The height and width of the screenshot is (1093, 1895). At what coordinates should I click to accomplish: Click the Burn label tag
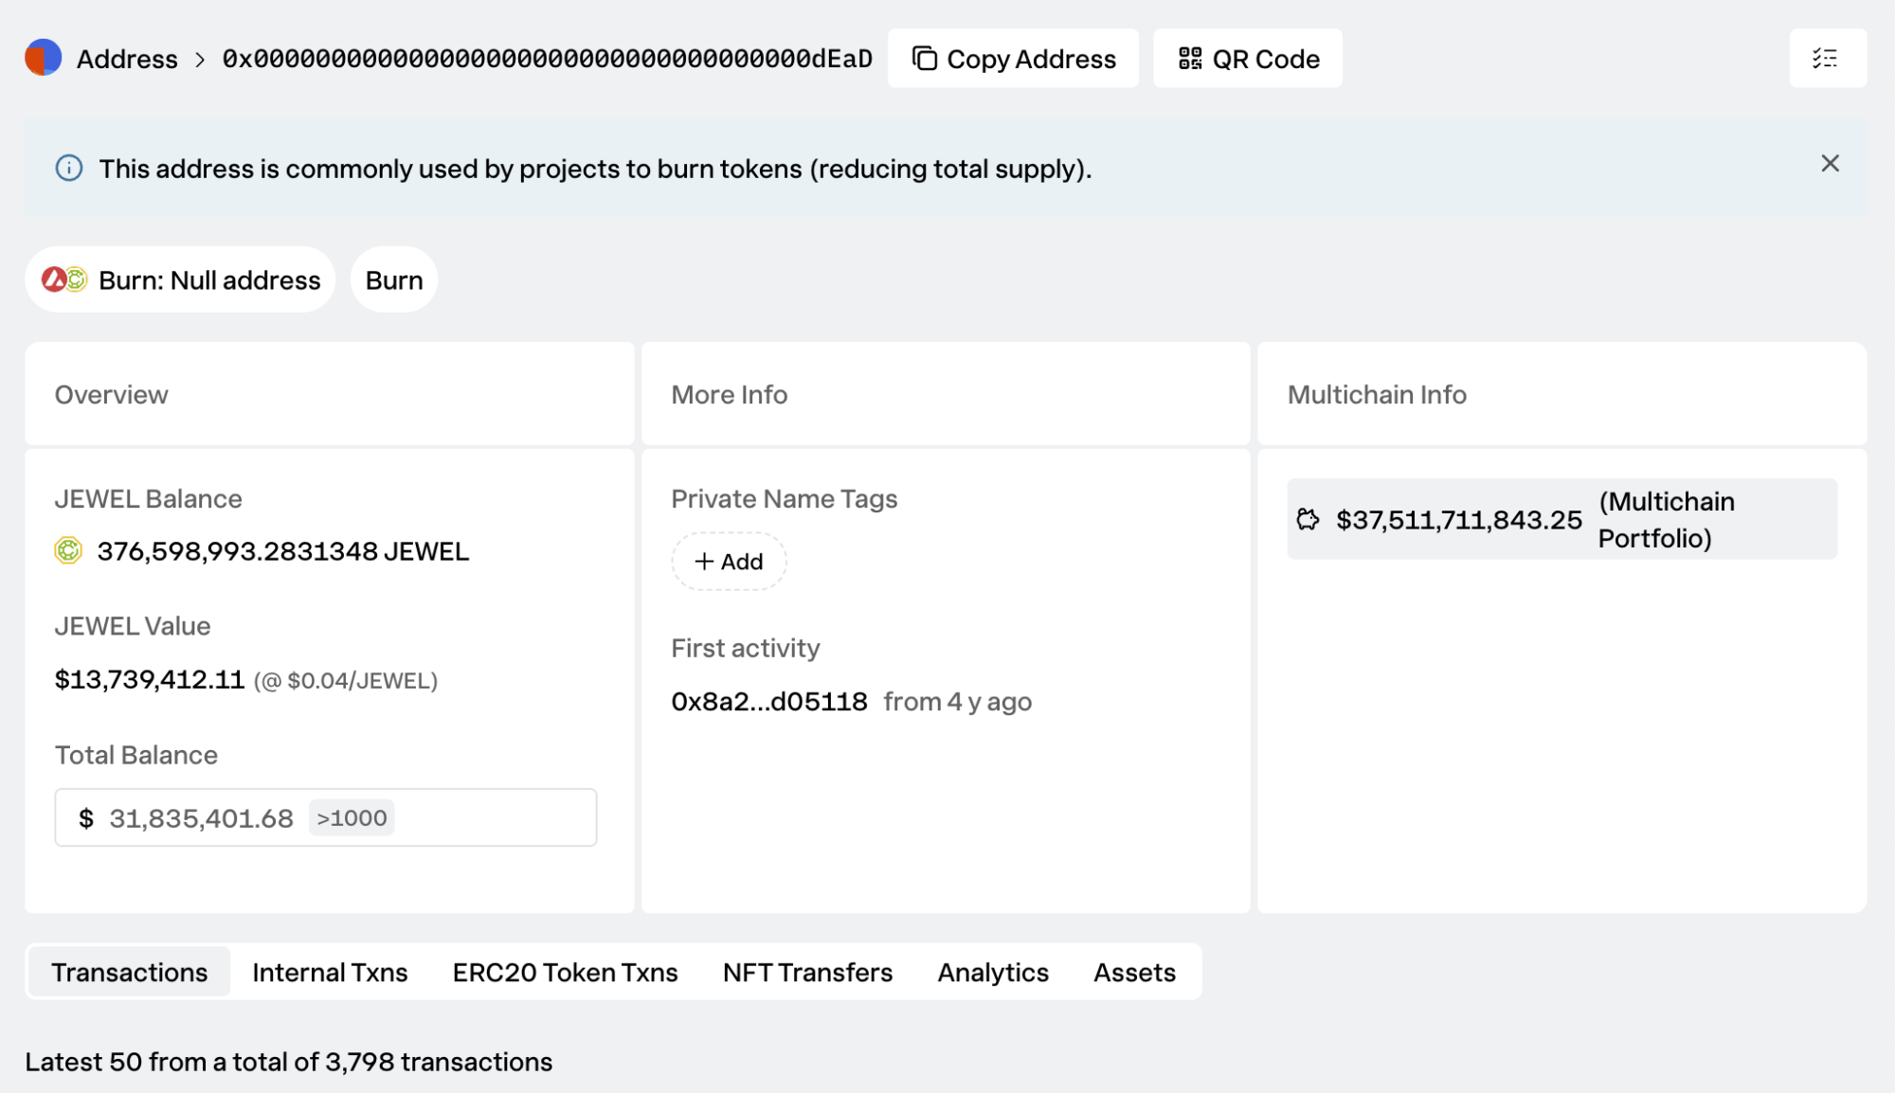click(394, 280)
